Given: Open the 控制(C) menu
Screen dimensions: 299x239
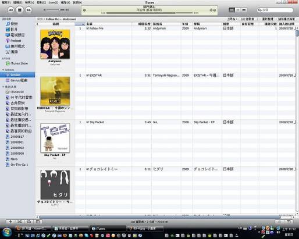Looking at the screenshot, I should click(41, 2).
